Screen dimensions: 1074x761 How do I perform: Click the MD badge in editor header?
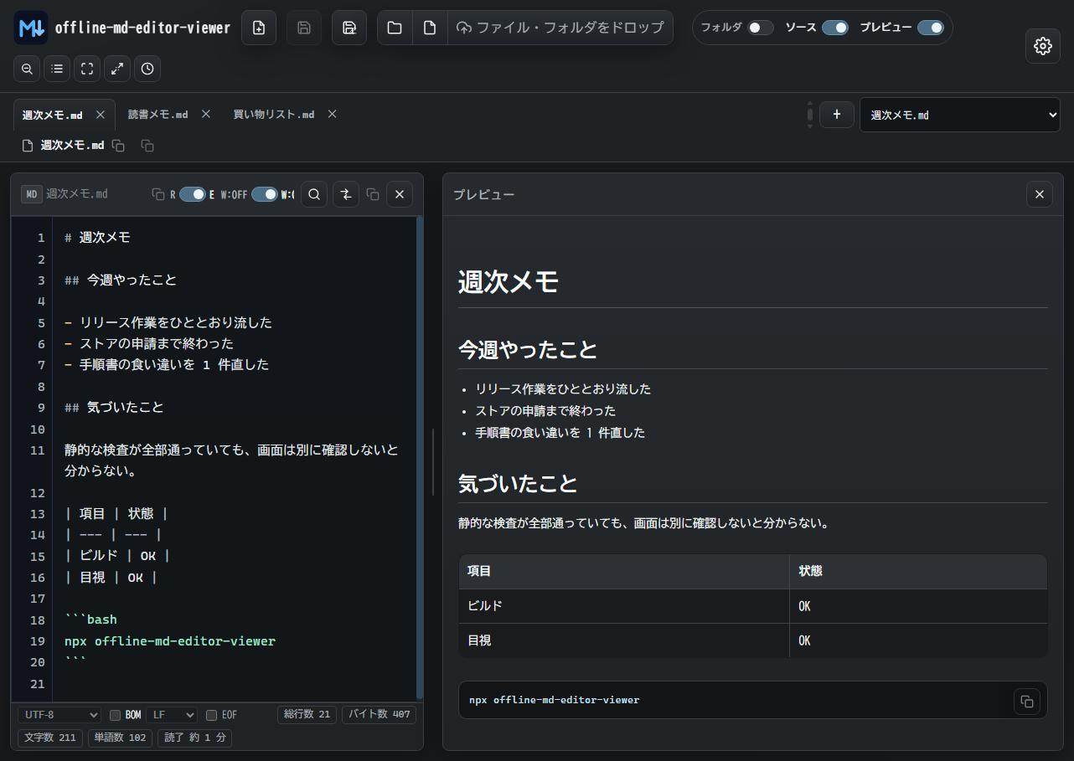pyautogui.click(x=32, y=194)
